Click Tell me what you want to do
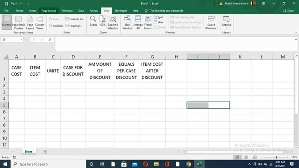This screenshot has height=168, width=299. (167, 11)
